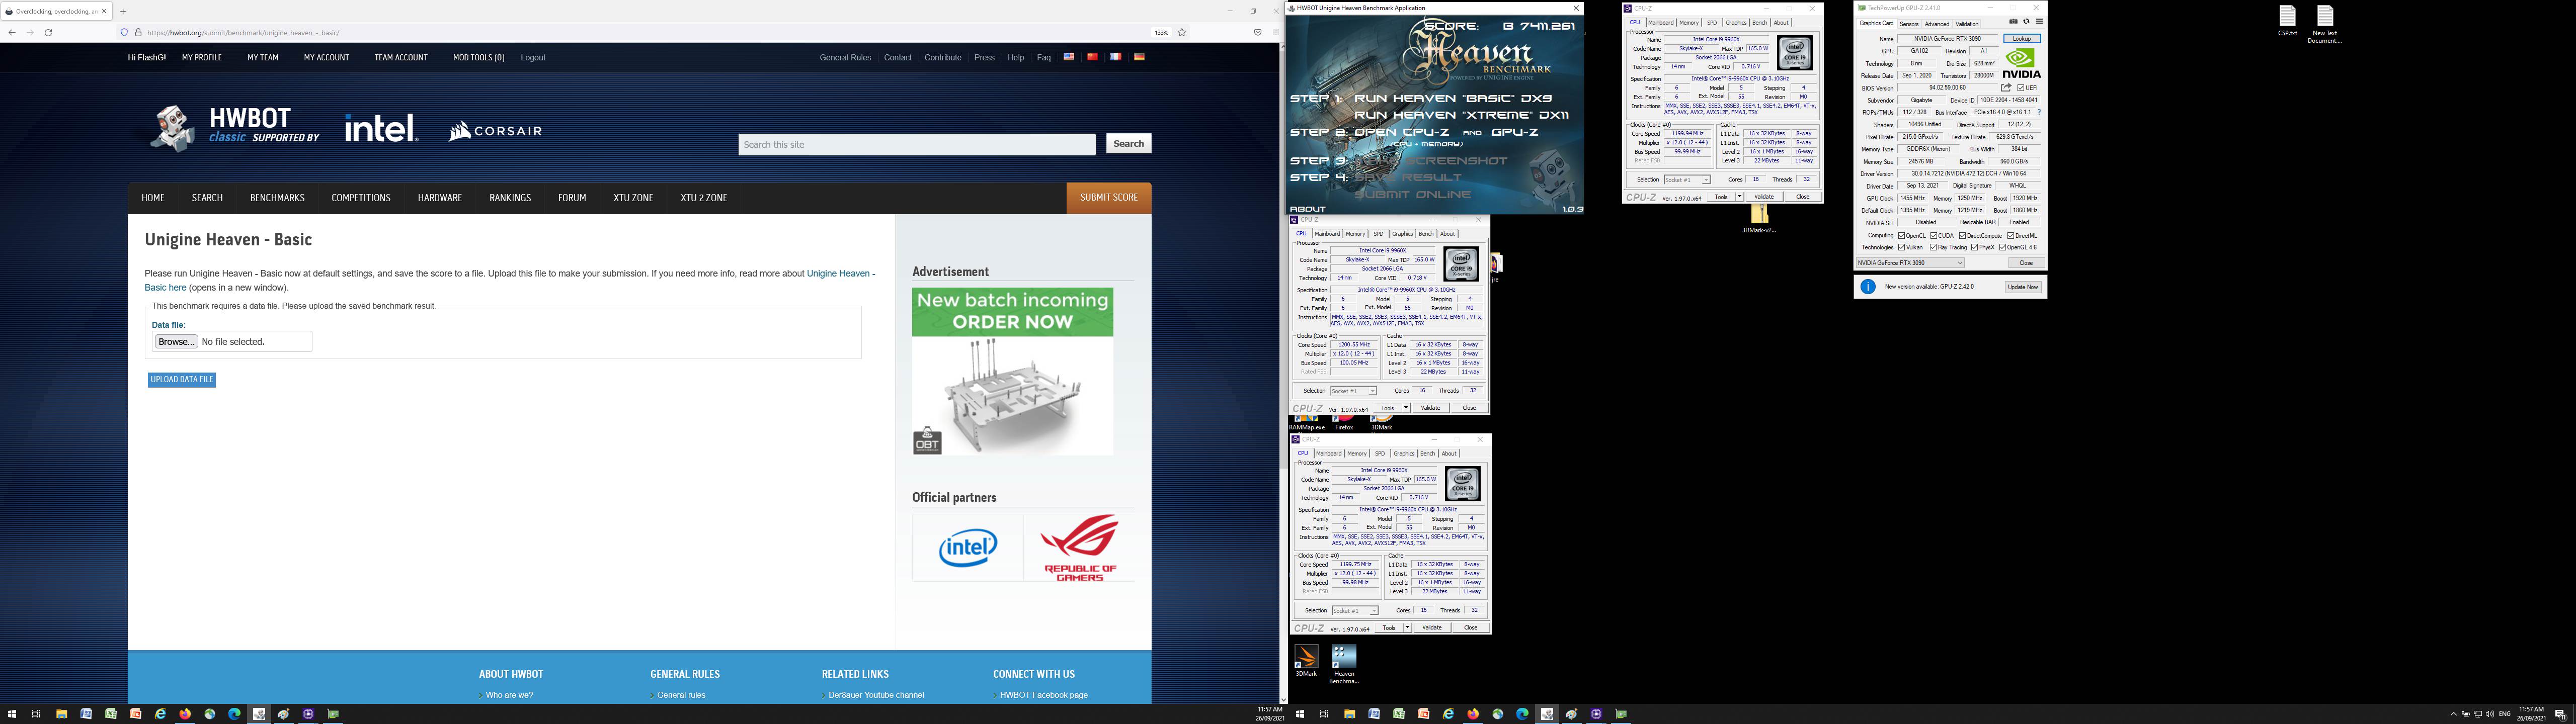Toggle the UEFI checkbox in GPU-Z

pyautogui.click(x=2021, y=88)
